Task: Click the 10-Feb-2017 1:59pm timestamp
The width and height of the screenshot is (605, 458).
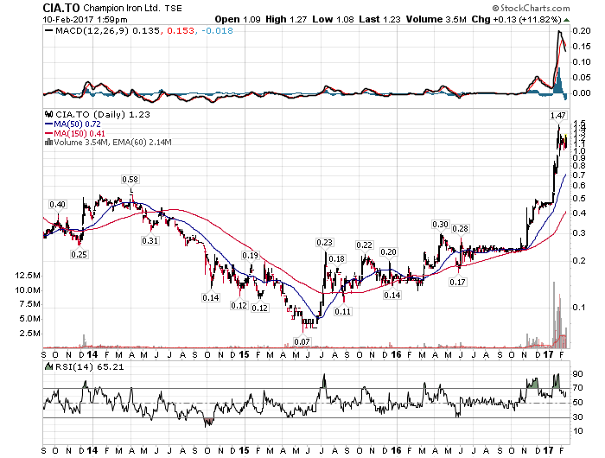Action: pos(85,19)
